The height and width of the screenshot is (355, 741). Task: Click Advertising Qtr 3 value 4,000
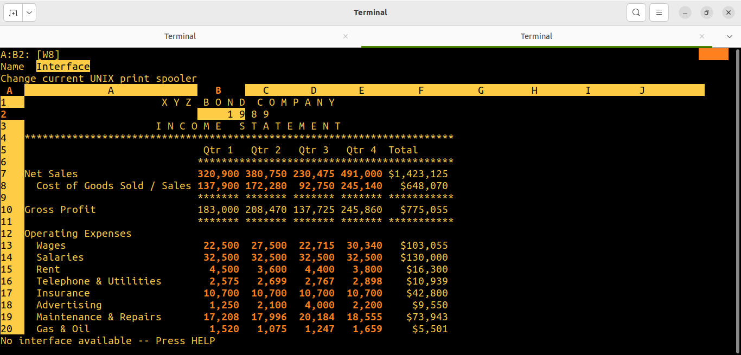pos(320,305)
